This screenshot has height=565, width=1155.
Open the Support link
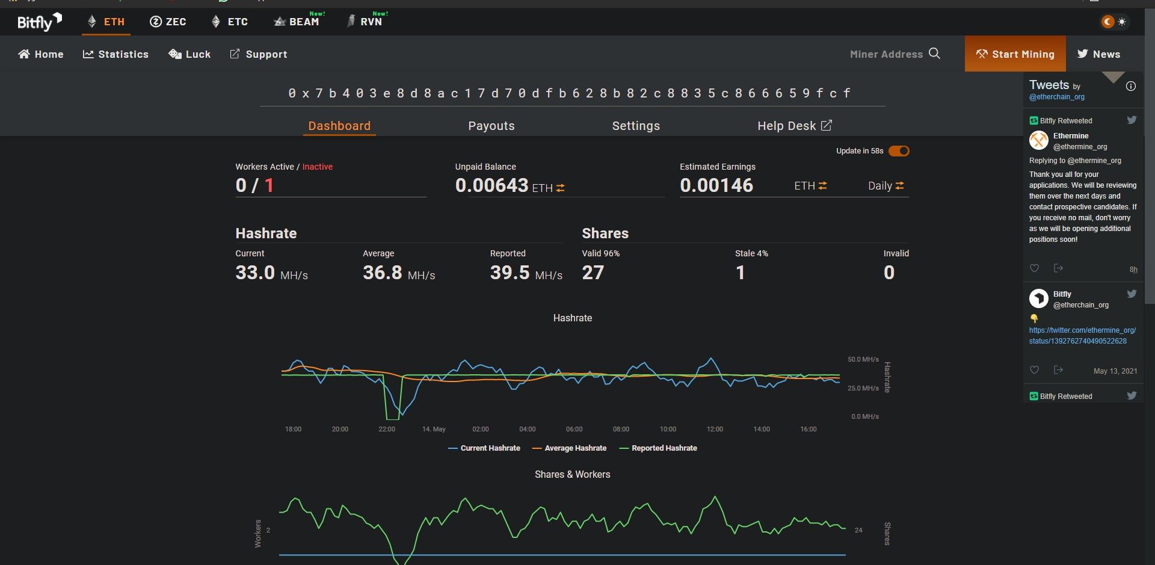click(x=259, y=54)
